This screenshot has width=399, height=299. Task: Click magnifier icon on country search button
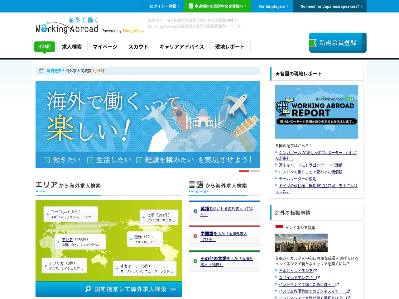pyautogui.click(x=88, y=289)
